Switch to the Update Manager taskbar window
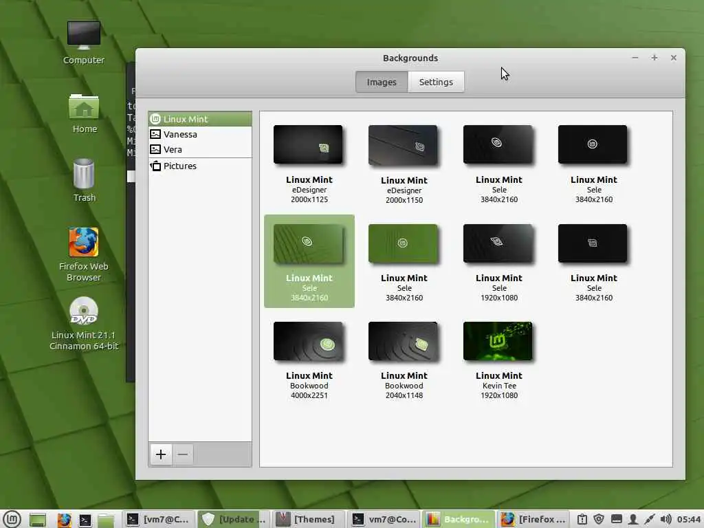This screenshot has height=528, width=704. point(234,520)
